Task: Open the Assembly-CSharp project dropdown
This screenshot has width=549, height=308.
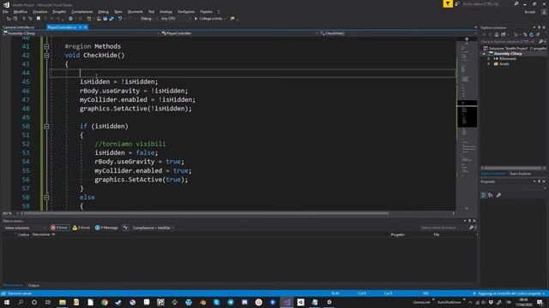Action: pyautogui.click(x=81, y=33)
